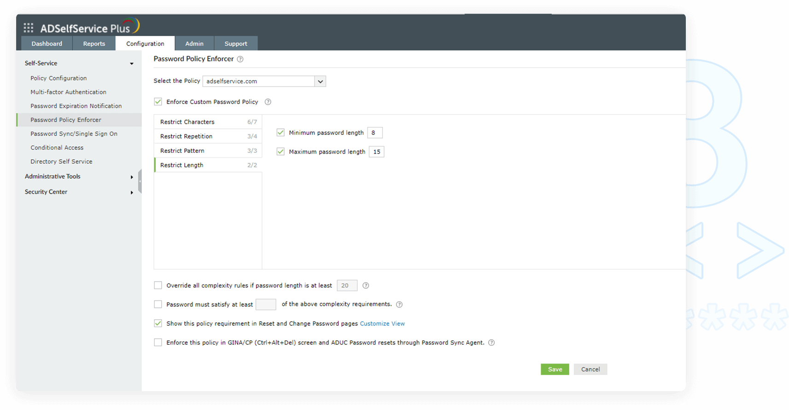Switch to the Reports tab

coord(94,43)
